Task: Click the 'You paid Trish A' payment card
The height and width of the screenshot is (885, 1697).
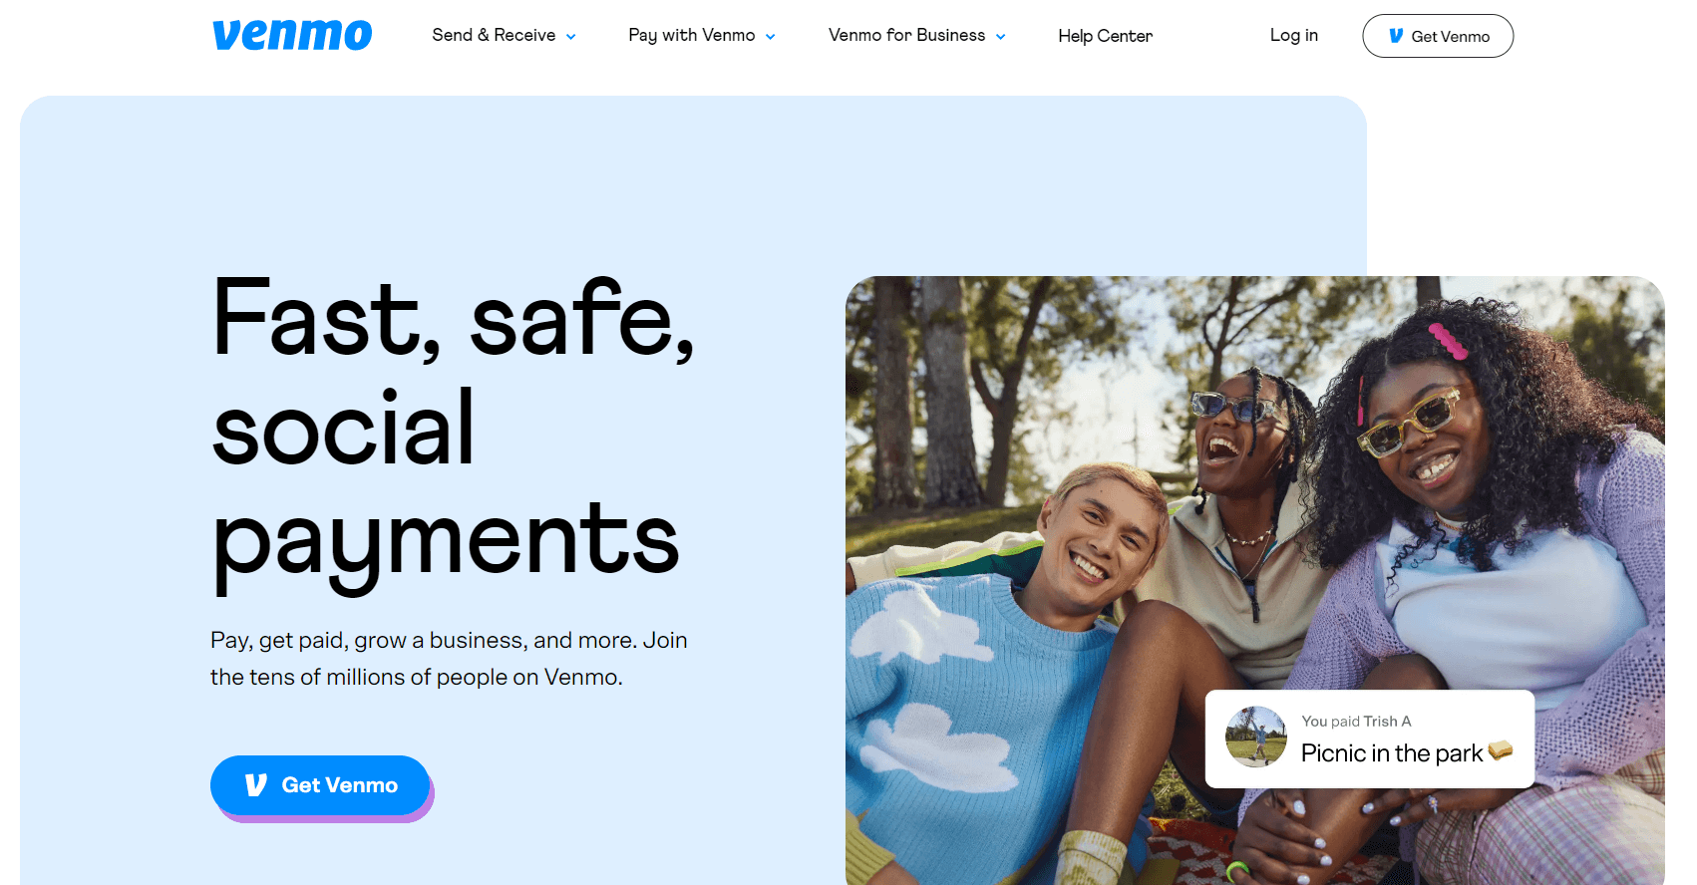Action: (x=1370, y=738)
